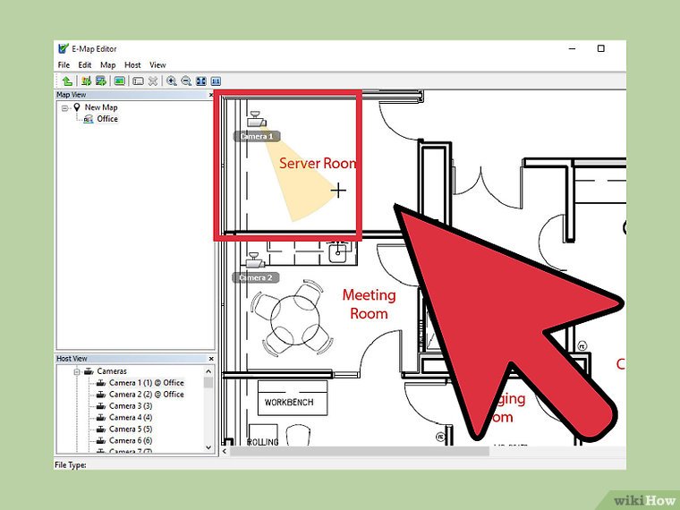Open the Host menu
The height and width of the screenshot is (510, 680).
[x=132, y=65]
